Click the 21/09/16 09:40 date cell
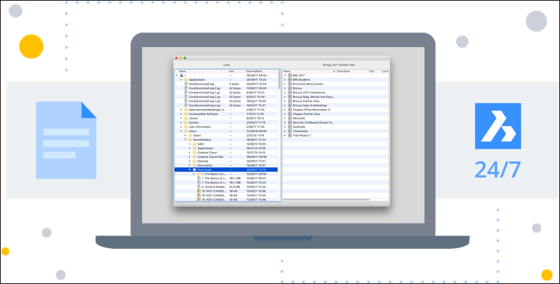 click(x=256, y=131)
